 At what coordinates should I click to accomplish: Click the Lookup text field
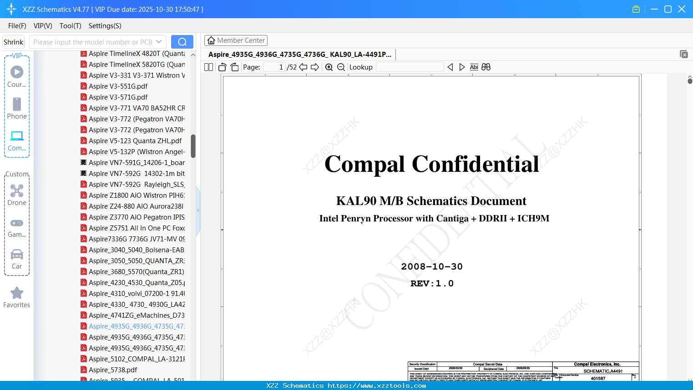[410, 67]
